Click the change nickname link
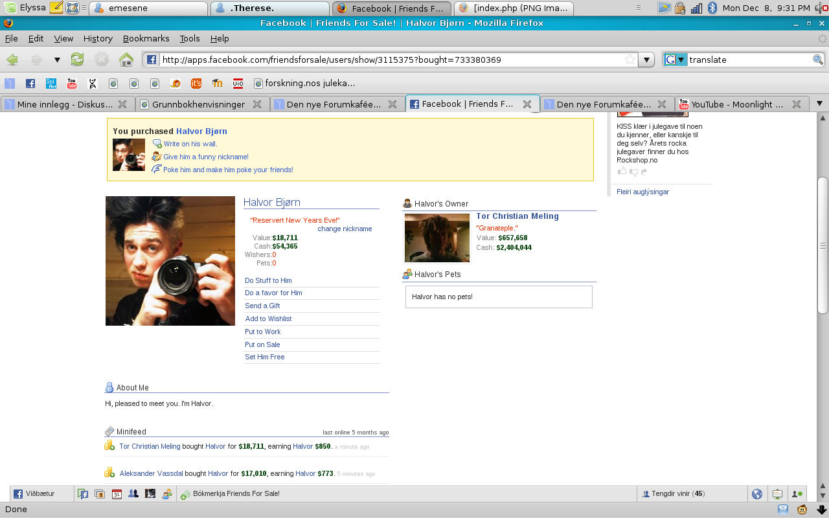 345,229
